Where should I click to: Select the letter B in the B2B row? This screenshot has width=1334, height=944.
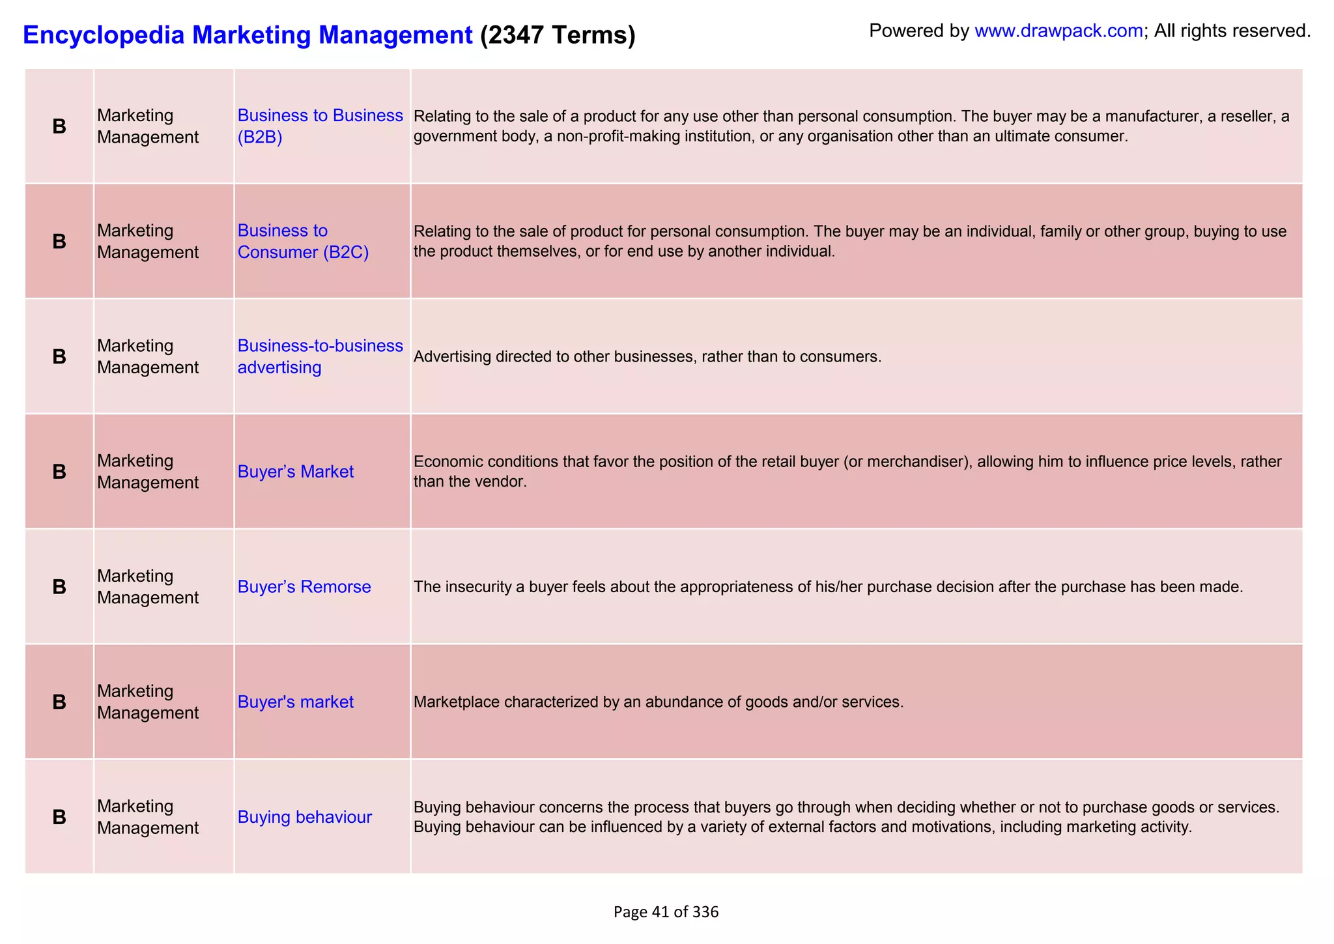click(59, 126)
